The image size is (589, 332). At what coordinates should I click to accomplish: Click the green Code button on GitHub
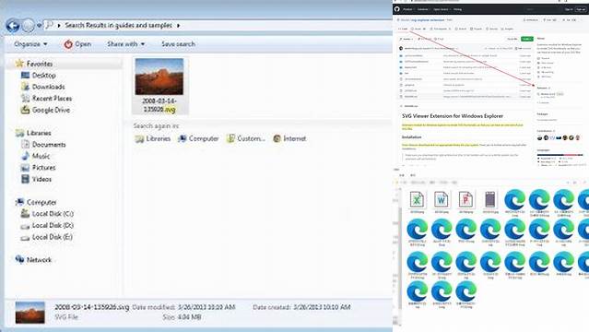pos(526,39)
